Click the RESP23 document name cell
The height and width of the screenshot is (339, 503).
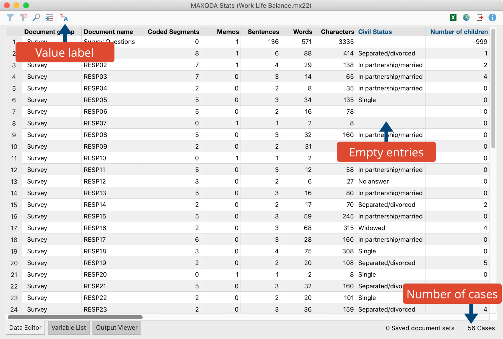[x=112, y=309]
